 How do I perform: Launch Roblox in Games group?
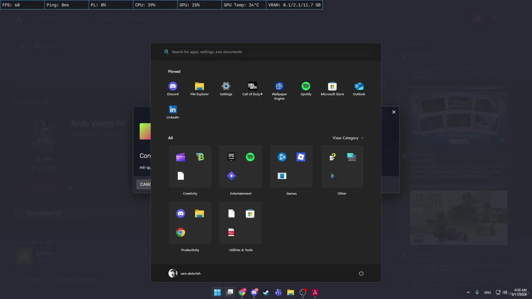(x=301, y=157)
